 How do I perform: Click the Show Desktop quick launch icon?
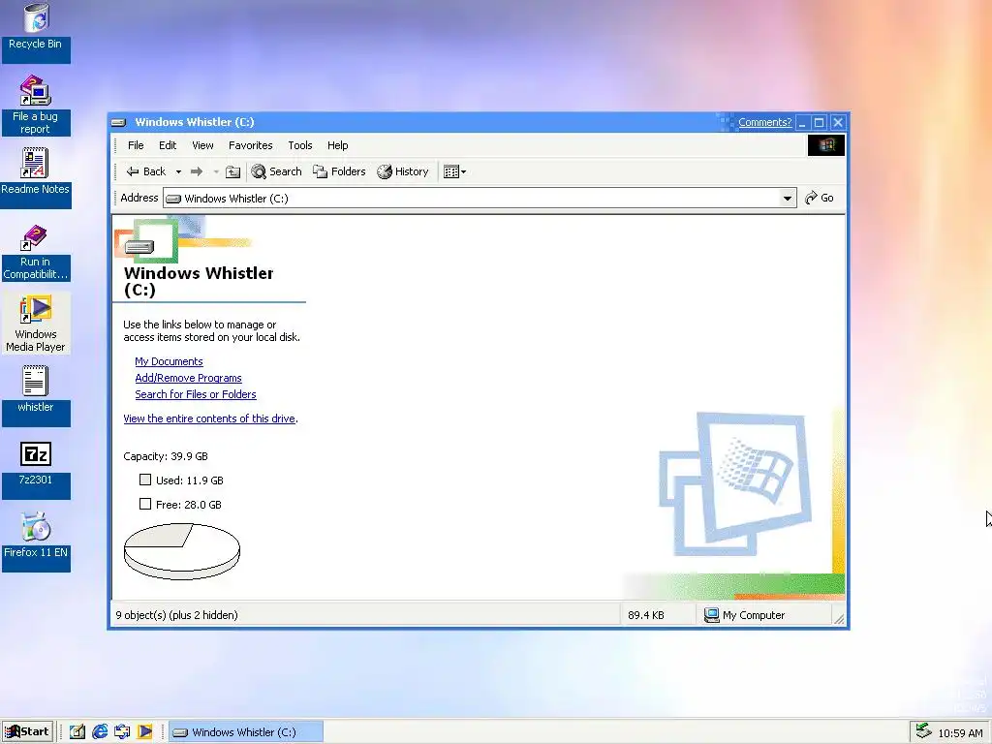[x=77, y=732]
